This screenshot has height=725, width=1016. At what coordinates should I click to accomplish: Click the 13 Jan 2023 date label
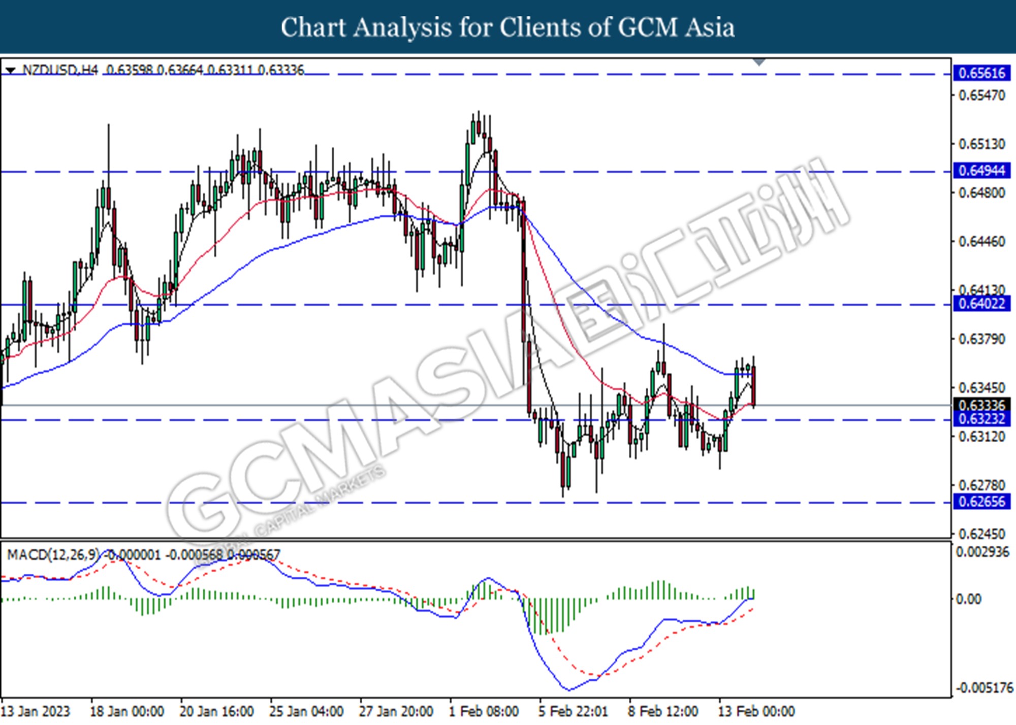click(x=36, y=711)
